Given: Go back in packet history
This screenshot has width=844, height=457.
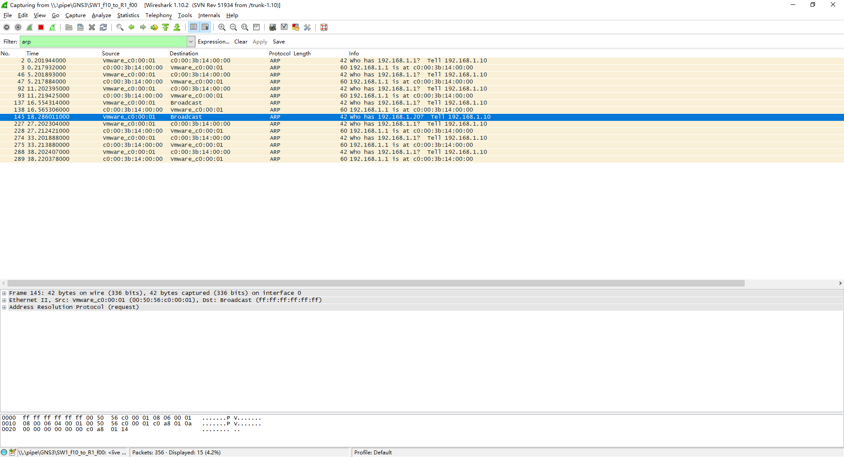Looking at the screenshot, I should [131, 27].
